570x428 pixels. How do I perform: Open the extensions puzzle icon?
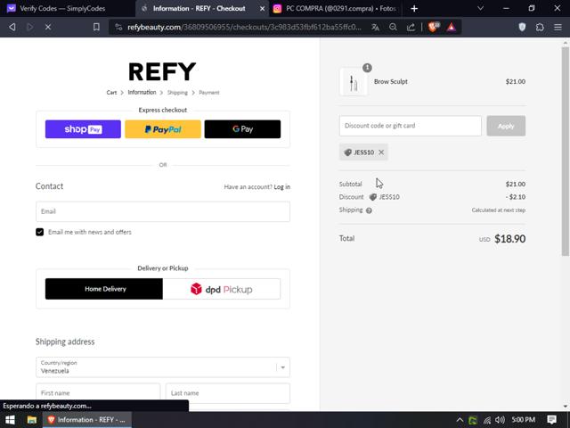[x=540, y=27]
